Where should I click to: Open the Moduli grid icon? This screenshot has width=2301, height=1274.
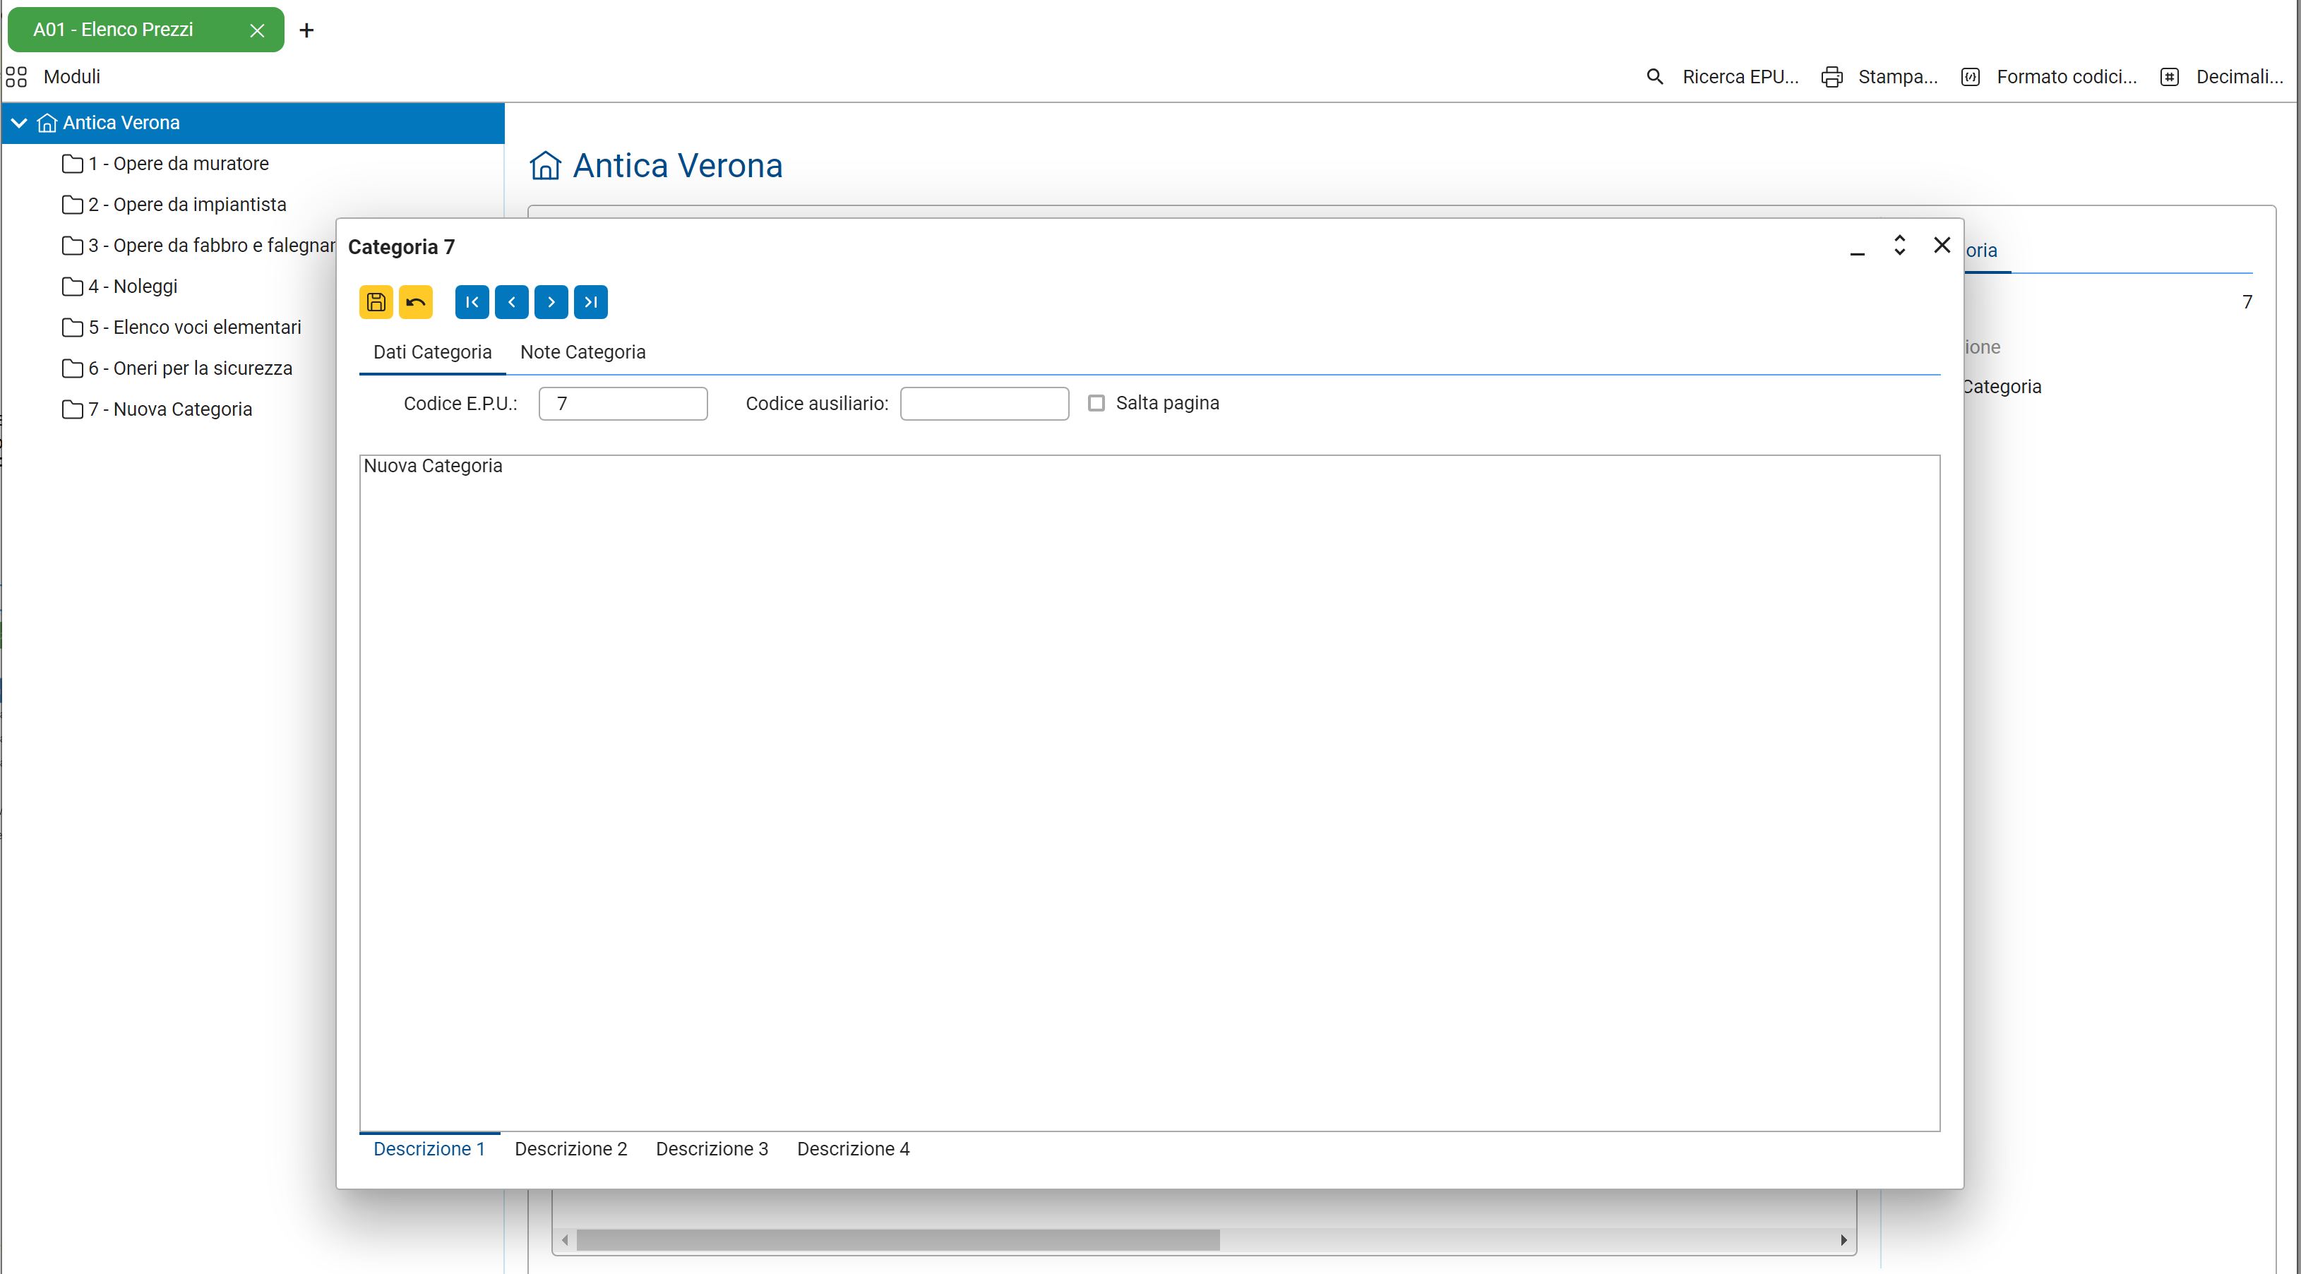click(16, 77)
